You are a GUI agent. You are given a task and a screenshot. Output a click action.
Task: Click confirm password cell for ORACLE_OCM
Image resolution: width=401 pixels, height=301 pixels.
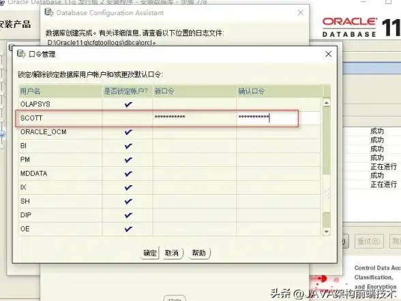tap(278, 132)
